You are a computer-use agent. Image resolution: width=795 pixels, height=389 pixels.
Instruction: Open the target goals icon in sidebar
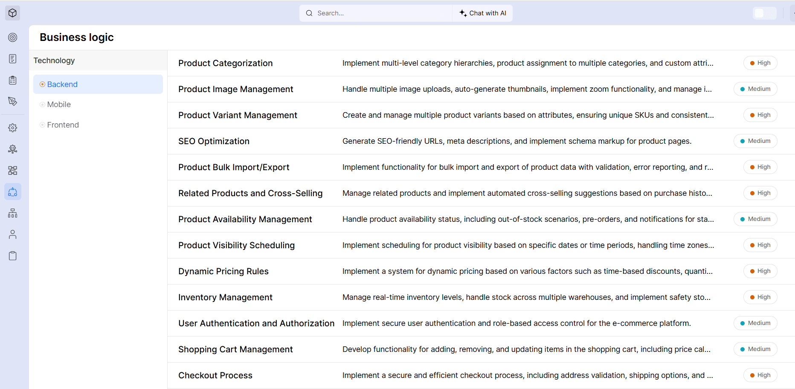(x=13, y=38)
